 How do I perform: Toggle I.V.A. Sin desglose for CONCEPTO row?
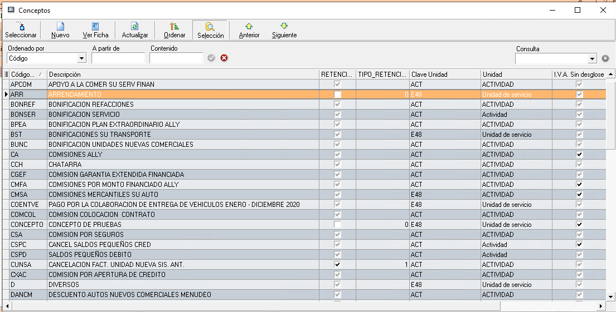tap(579, 224)
